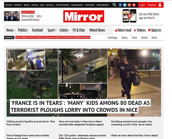Open Dating in top bar
The width and height of the screenshot is (172, 139).
(35, 5)
